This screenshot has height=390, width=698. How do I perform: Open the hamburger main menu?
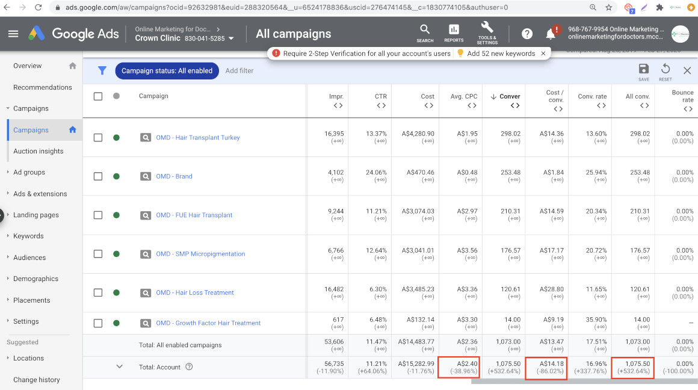[13, 34]
